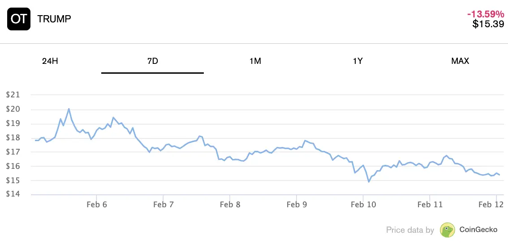Click the TRUMP token name
This screenshot has width=508, height=243.
coord(54,19)
